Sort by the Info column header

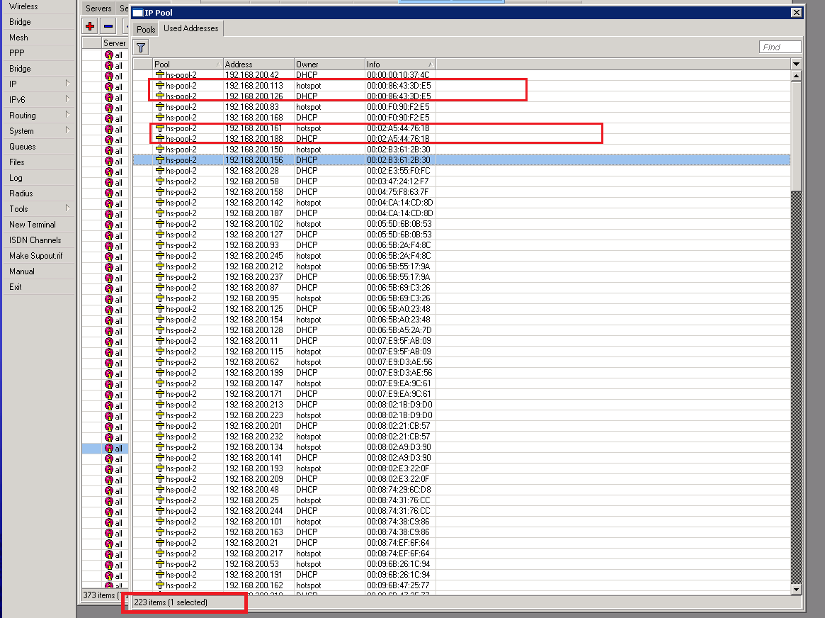400,64
